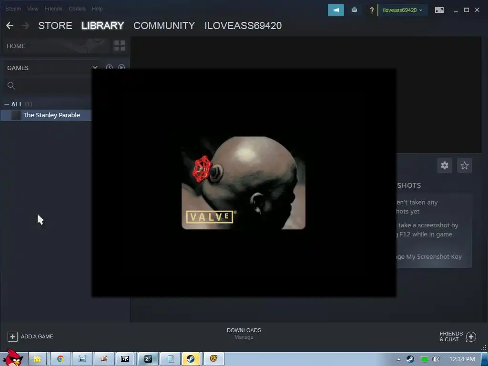Viewport: 488px width, 366px height.
Task: Click the 12:34 PM clock
Action: coord(462,359)
